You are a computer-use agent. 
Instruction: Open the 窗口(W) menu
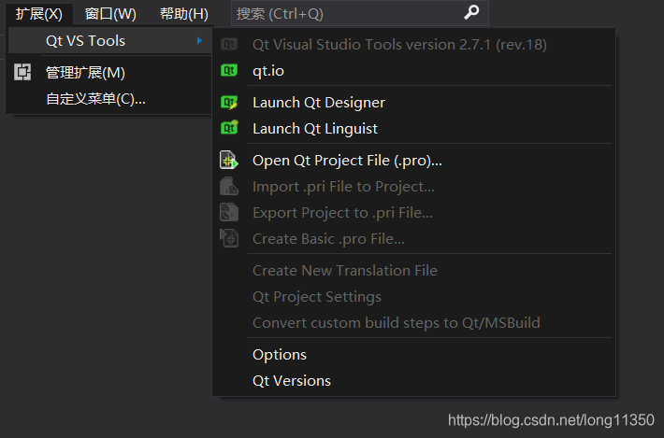point(110,13)
